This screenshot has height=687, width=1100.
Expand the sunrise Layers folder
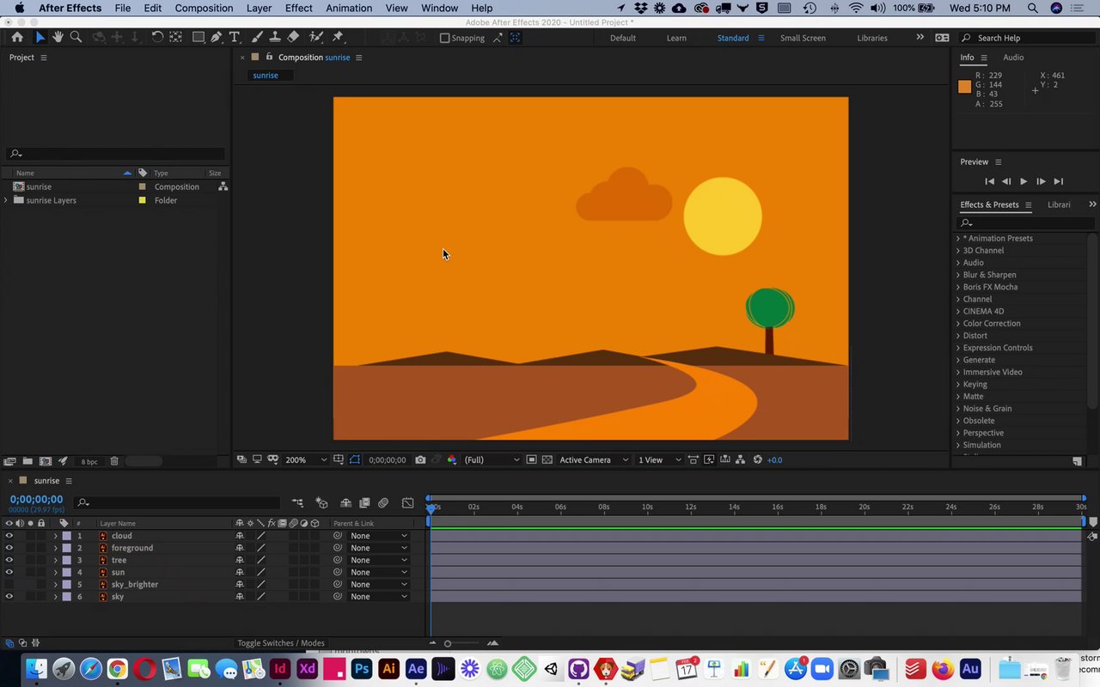(6, 200)
